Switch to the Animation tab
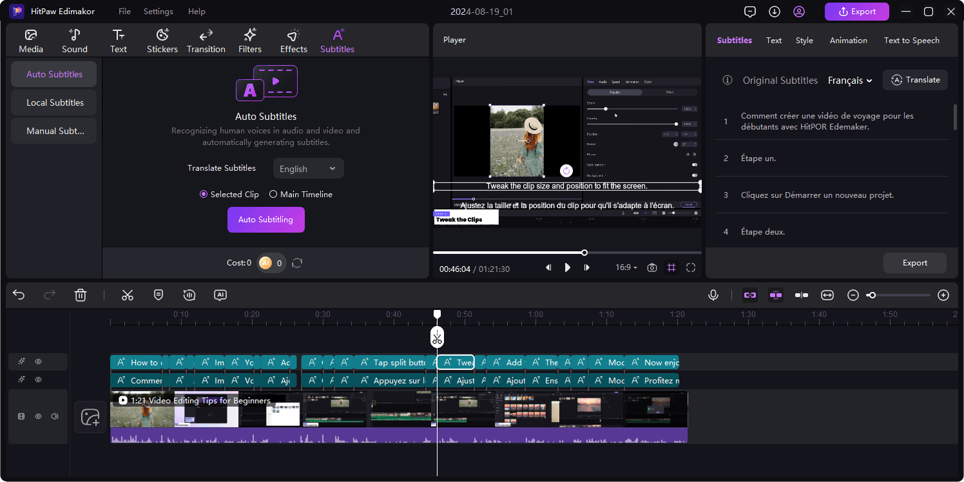Viewport: 964px width, 482px height. click(x=849, y=40)
